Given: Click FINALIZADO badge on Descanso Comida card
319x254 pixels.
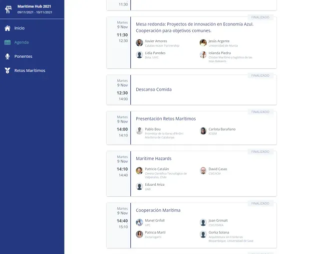Looking at the screenshot, I should pyautogui.click(x=260, y=76).
